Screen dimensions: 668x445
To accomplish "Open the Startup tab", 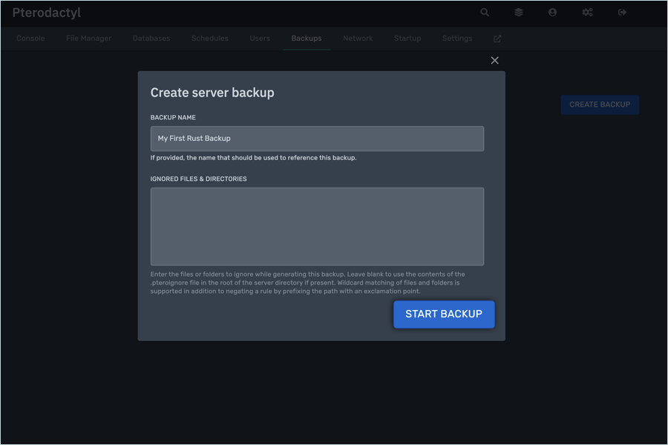I will 407,39.
